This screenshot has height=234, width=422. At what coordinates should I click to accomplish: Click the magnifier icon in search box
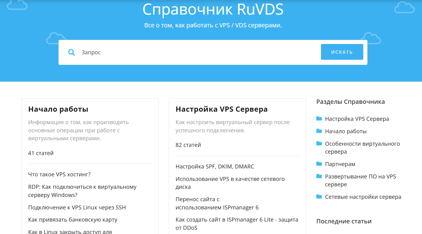71,53
